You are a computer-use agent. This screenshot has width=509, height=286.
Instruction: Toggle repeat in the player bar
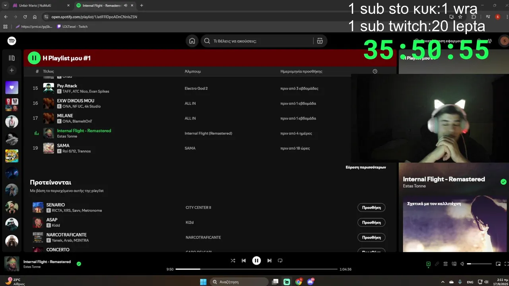(280, 261)
